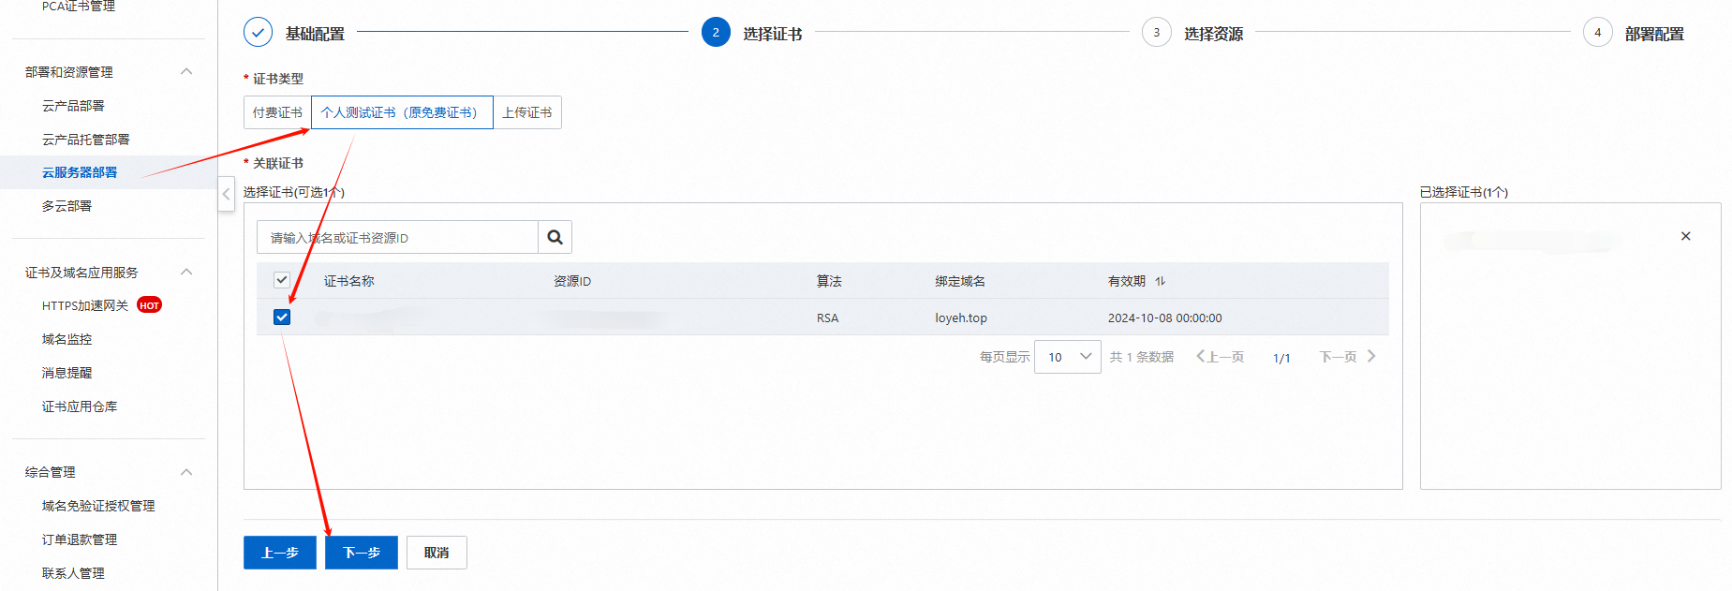Open 订单退款管理 in sidebar
Image resolution: width=1732 pixels, height=591 pixels.
pyautogui.click(x=80, y=539)
